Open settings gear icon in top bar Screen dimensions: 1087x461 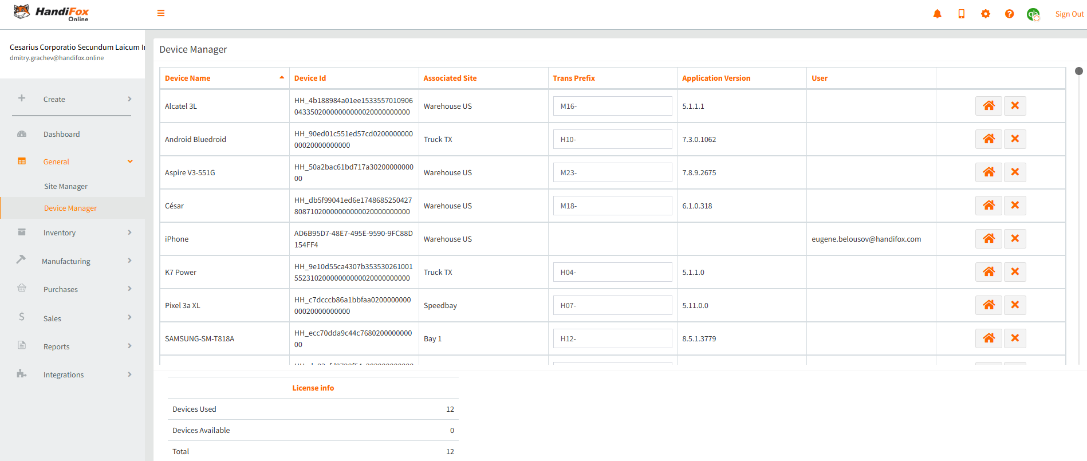(985, 14)
